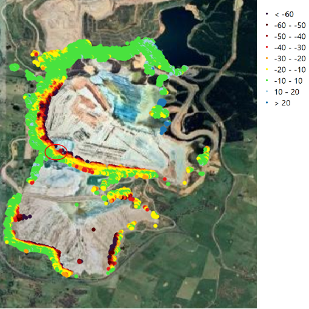Select the orange dot beside '-30 - -20'
The height and width of the screenshot is (309, 309).
[x=267, y=58]
